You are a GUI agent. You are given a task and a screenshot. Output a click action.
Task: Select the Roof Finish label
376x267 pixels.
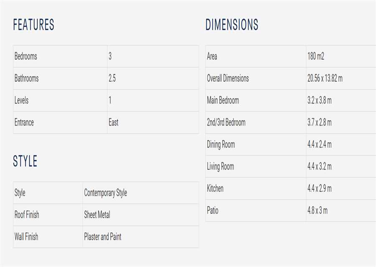click(x=27, y=215)
